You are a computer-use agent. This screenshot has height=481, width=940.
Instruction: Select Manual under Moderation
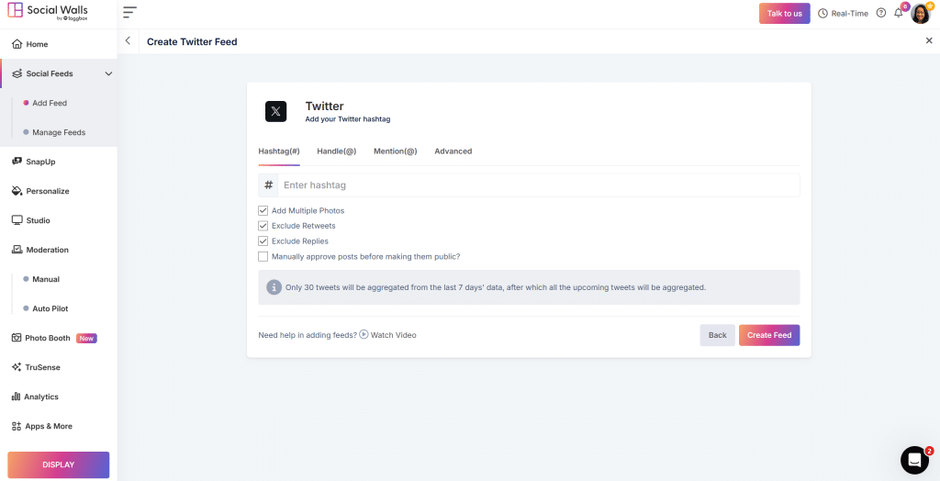pos(46,279)
